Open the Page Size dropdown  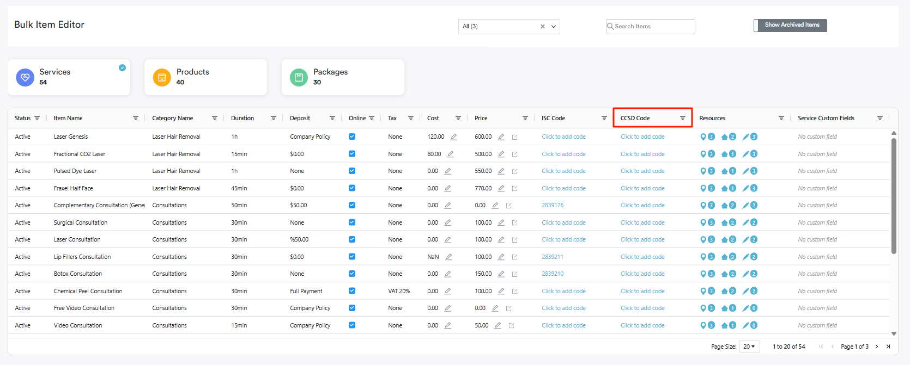[749, 347]
